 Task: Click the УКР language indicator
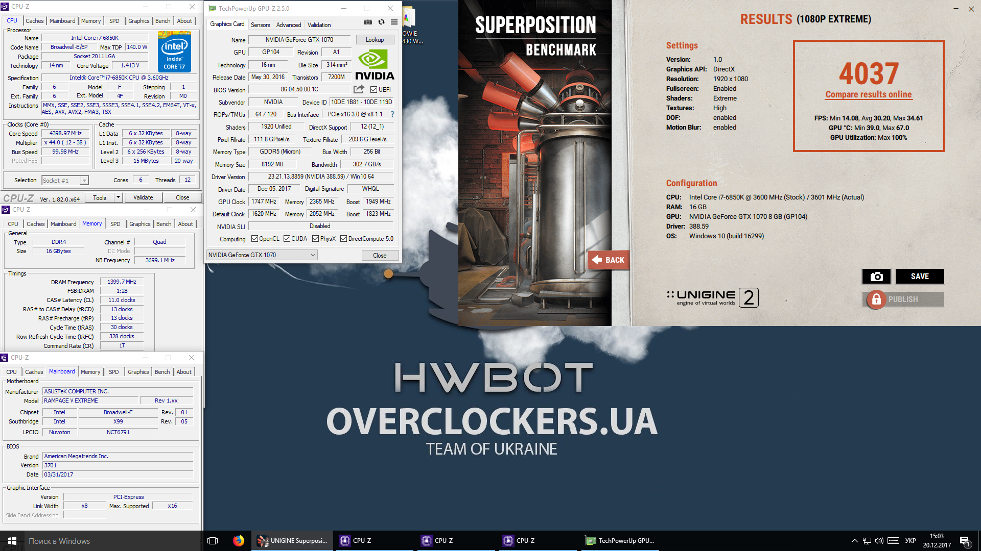pos(910,541)
